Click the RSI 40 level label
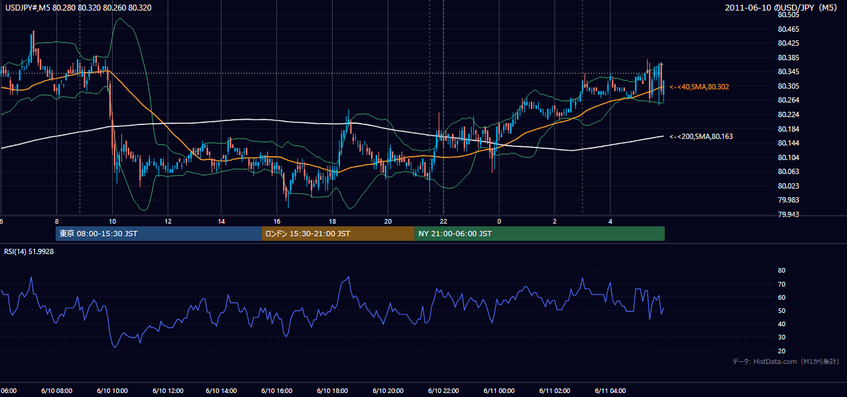847x397 pixels. click(781, 324)
